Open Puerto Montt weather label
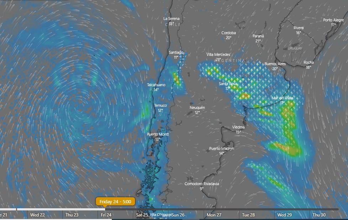The height and width of the screenshot is (220, 348). 158,135
